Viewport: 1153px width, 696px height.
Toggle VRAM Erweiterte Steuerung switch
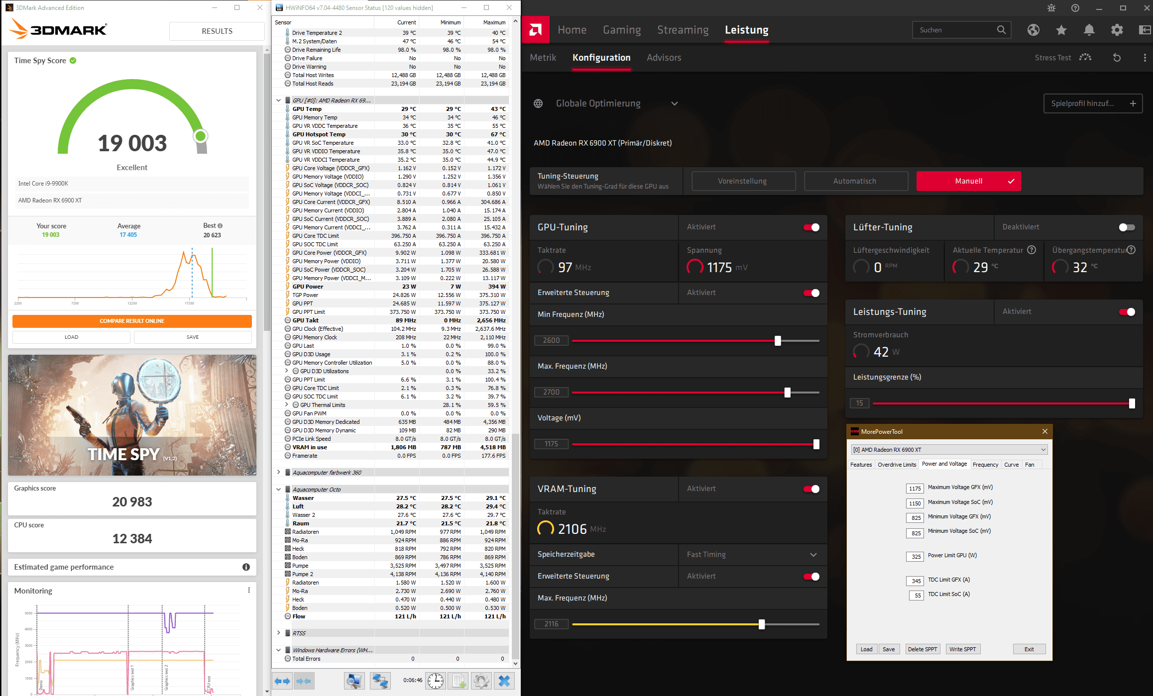811,577
